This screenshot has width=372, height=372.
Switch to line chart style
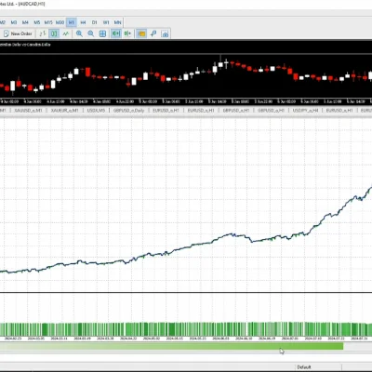pyautogui.click(x=66, y=33)
